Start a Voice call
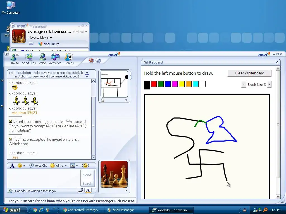 (42, 59)
